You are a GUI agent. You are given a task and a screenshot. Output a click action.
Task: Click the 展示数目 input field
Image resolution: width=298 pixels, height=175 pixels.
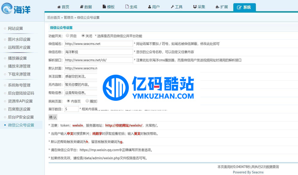pos(71,109)
